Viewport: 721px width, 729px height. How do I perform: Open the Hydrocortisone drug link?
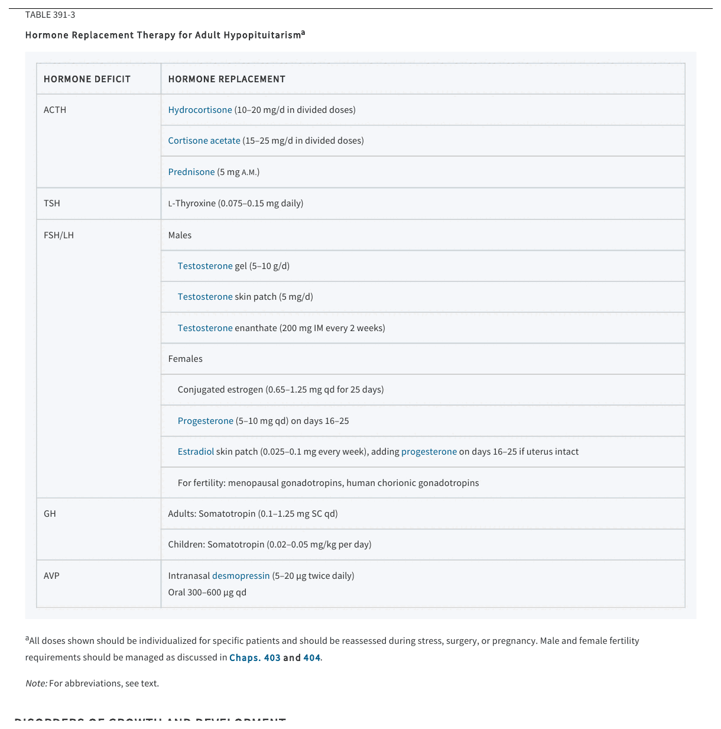200,110
